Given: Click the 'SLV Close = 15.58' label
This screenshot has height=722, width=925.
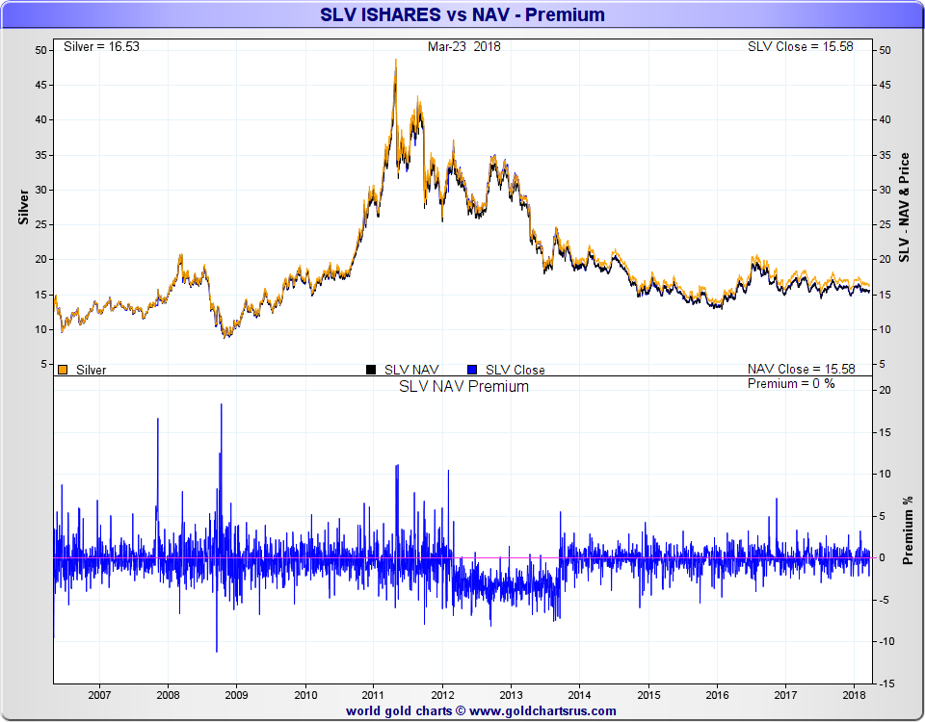Looking at the screenshot, I should [801, 46].
